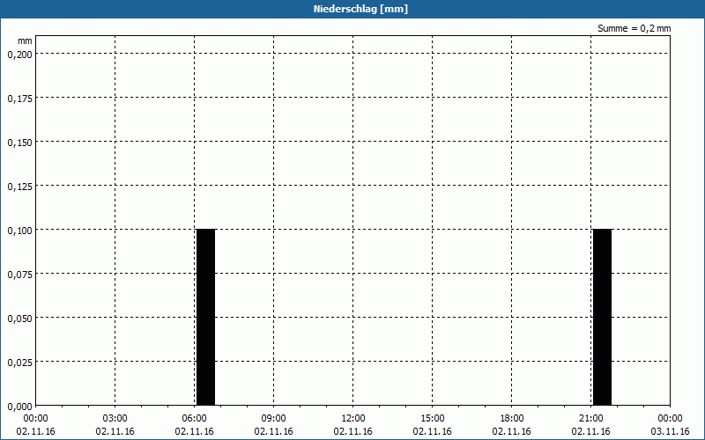Click the 03:00 time axis label
Image resolution: width=705 pixels, height=440 pixels.
pos(115,418)
